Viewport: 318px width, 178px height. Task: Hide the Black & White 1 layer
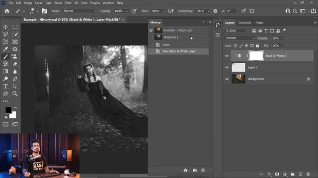(x=227, y=56)
